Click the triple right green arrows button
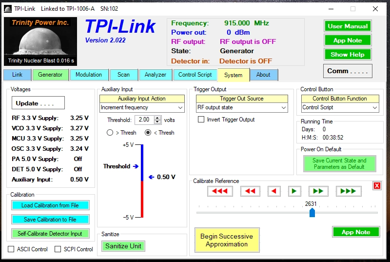Image resolution: width=390 pixels, height=262 pixels. (349, 191)
